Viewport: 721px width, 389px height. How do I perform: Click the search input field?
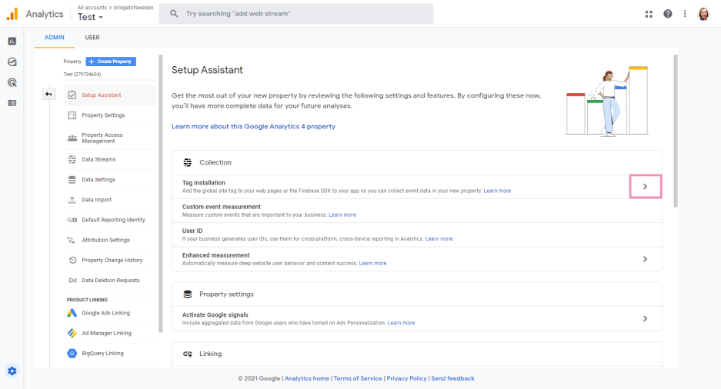pyautogui.click(x=296, y=14)
